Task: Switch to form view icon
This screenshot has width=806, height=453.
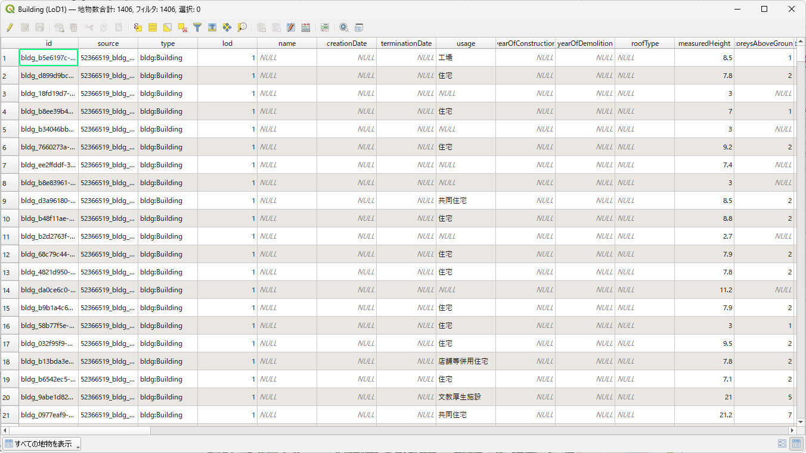Action: [782, 443]
